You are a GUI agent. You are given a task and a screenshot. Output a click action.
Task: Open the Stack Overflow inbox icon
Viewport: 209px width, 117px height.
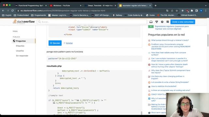tap(151, 22)
